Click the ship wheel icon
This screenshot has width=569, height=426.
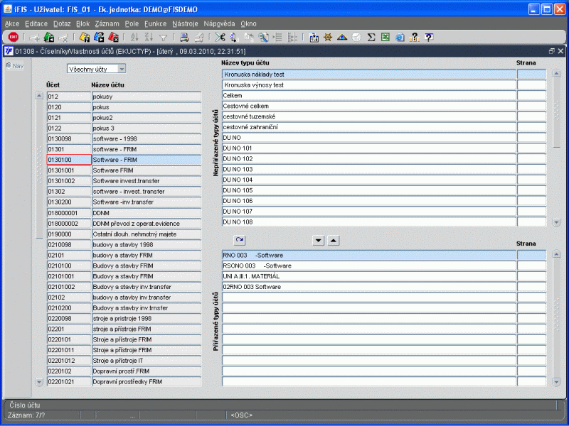point(328,38)
